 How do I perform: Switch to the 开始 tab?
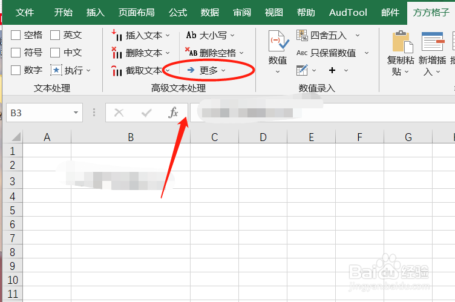64,13
